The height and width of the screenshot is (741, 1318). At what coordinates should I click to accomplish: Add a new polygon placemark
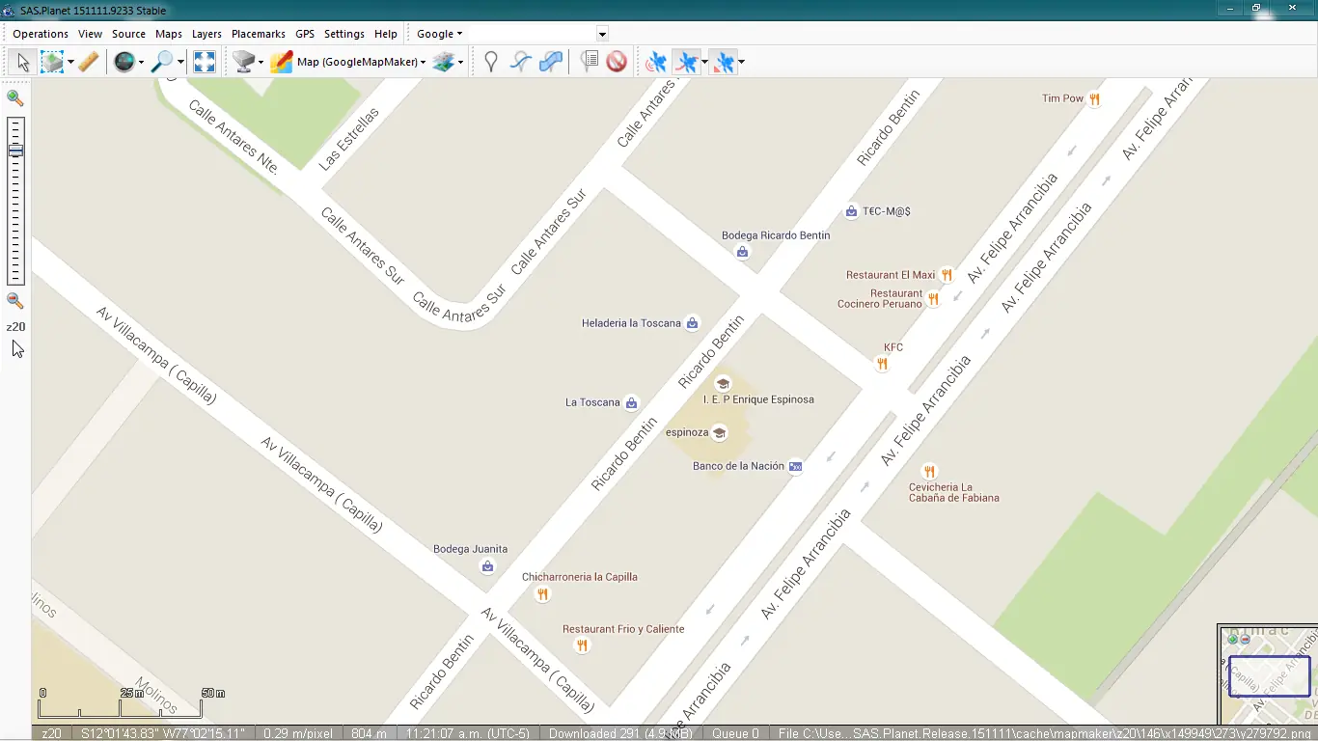tap(551, 62)
